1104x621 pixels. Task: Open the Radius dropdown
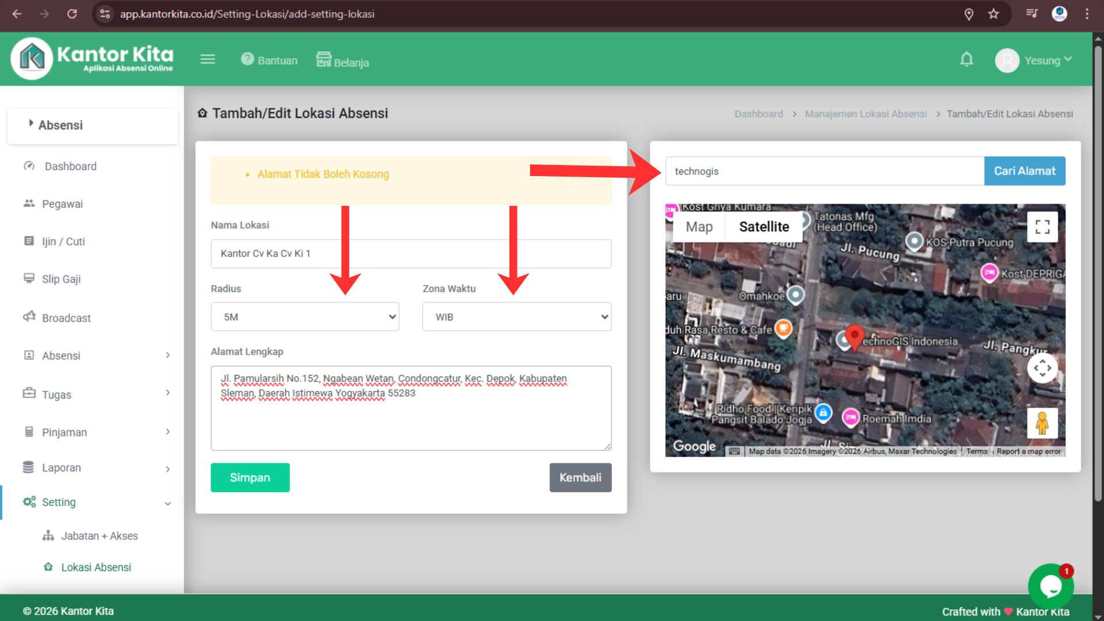(x=305, y=317)
